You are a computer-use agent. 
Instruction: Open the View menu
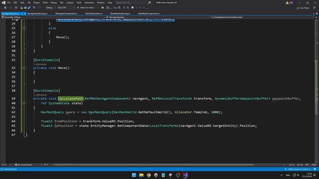(22, 2)
